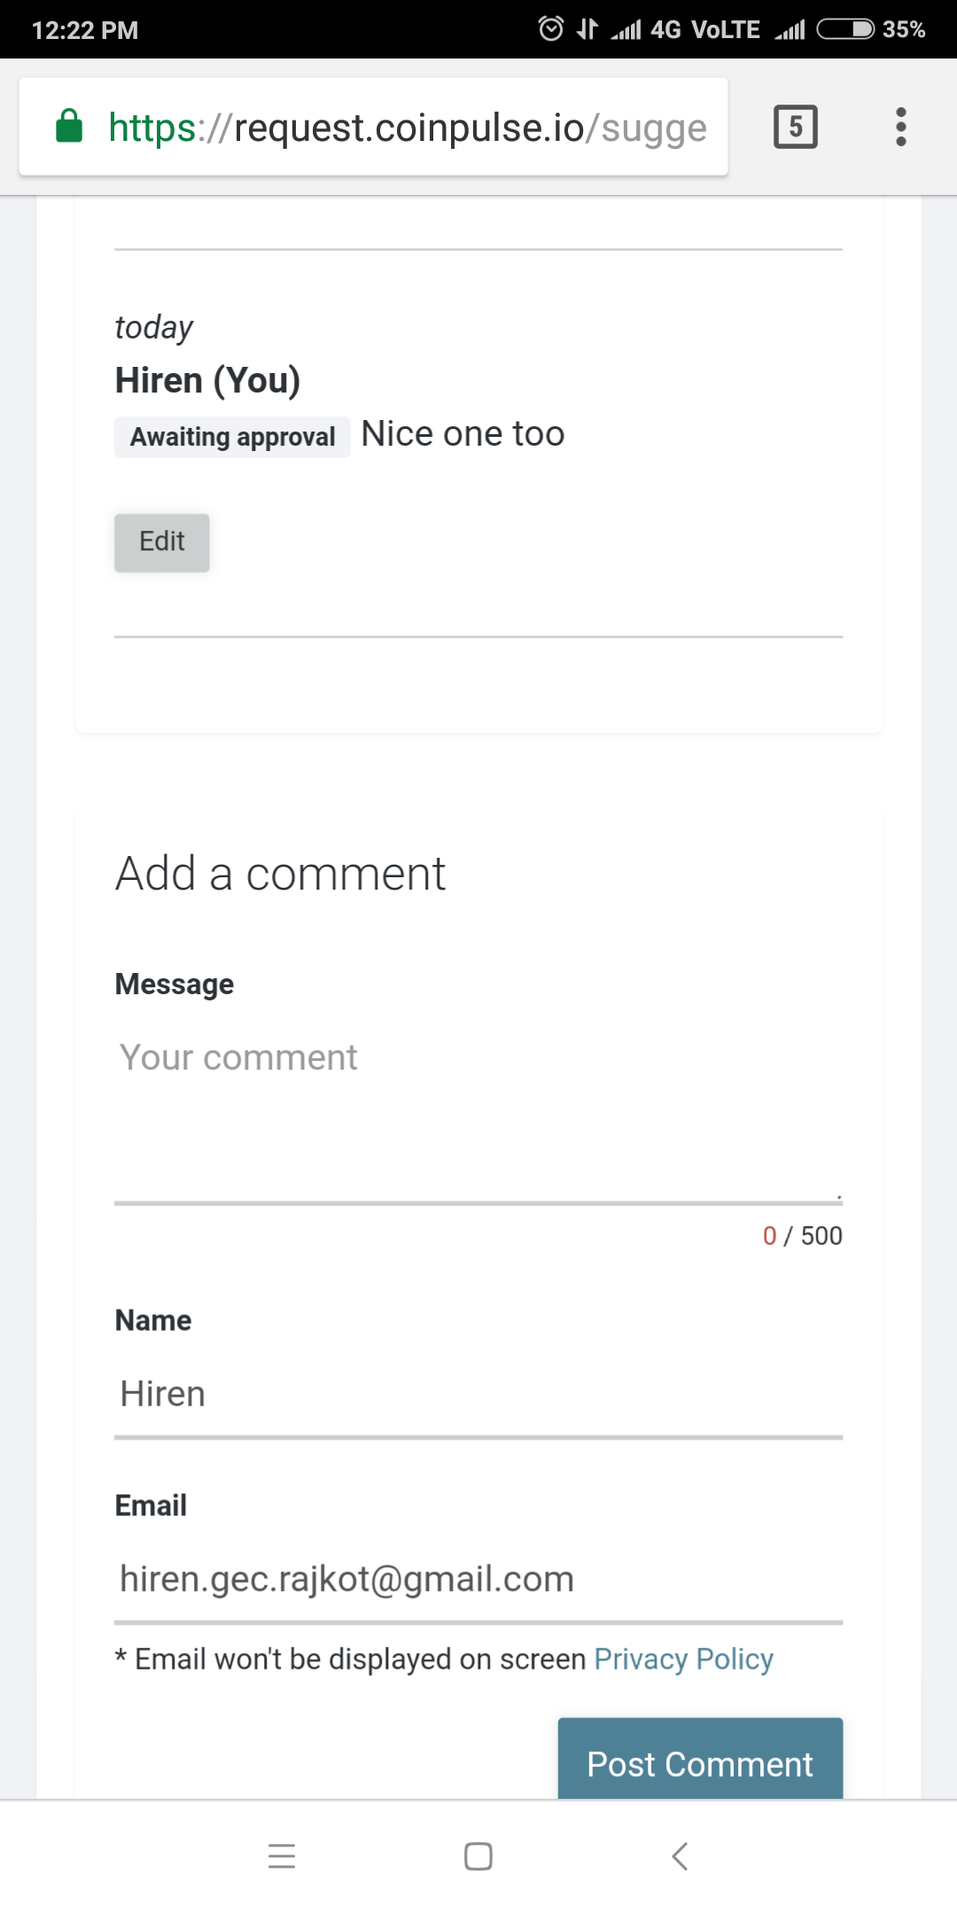This screenshot has width=957, height=1914.
Task: Click the Email field with gmail address
Action: [478, 1579]
